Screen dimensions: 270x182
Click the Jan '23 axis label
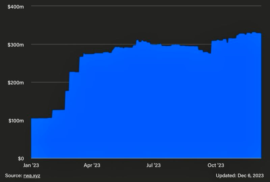31,165
